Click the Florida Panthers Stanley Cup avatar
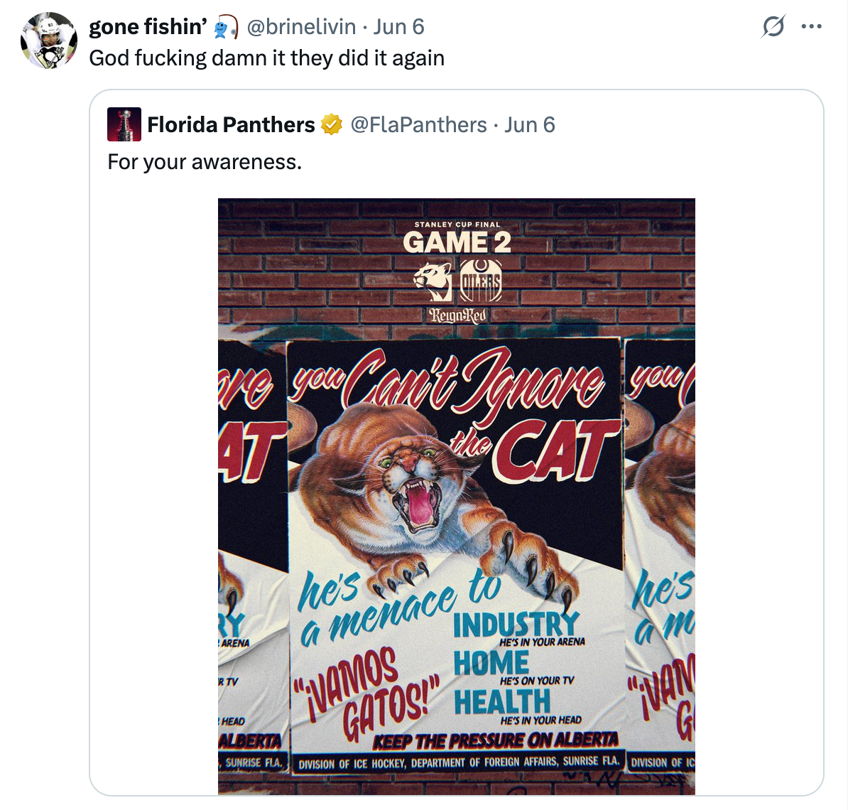848x810 pixels. point(124,125)
